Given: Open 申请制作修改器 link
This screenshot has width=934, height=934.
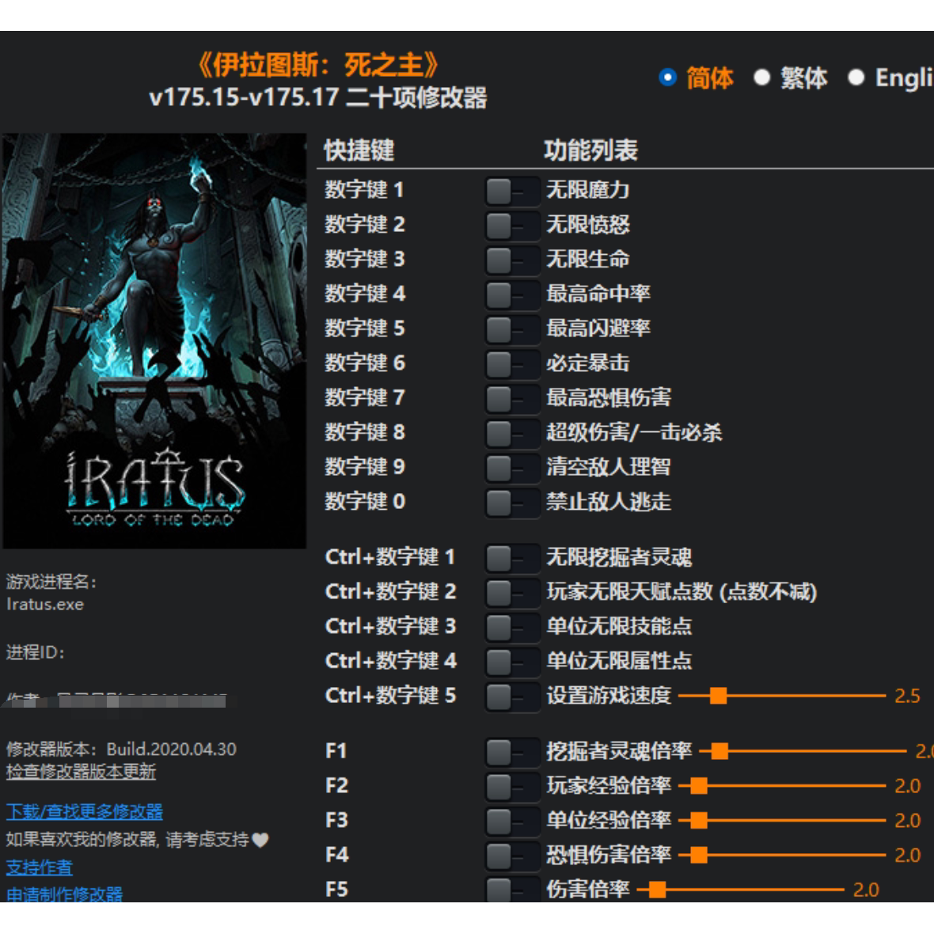Looking at the screenshot, I should [x=64, y=894].
